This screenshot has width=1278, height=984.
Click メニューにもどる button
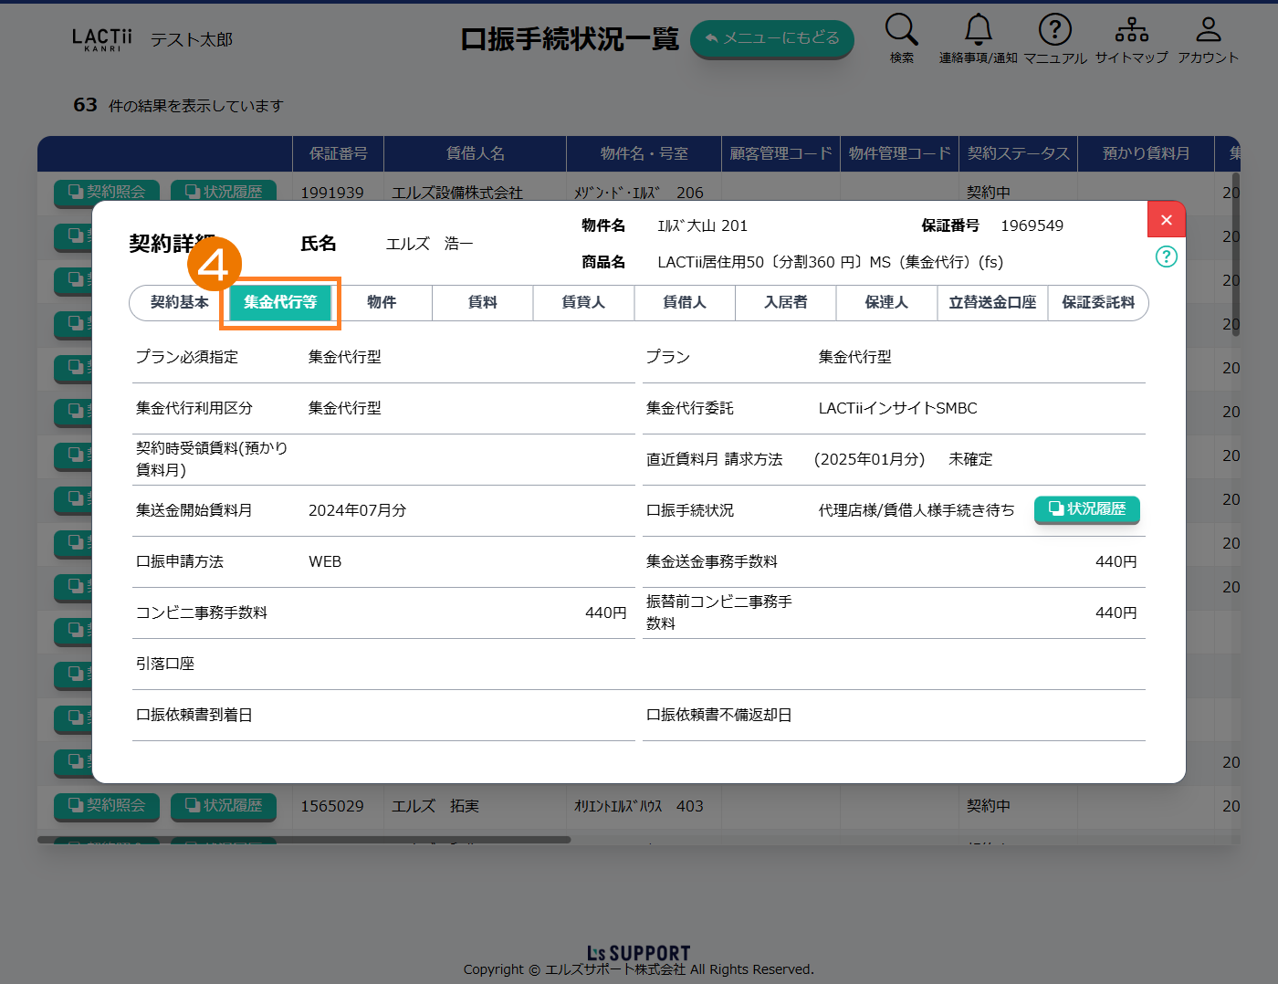coord(771,38)
